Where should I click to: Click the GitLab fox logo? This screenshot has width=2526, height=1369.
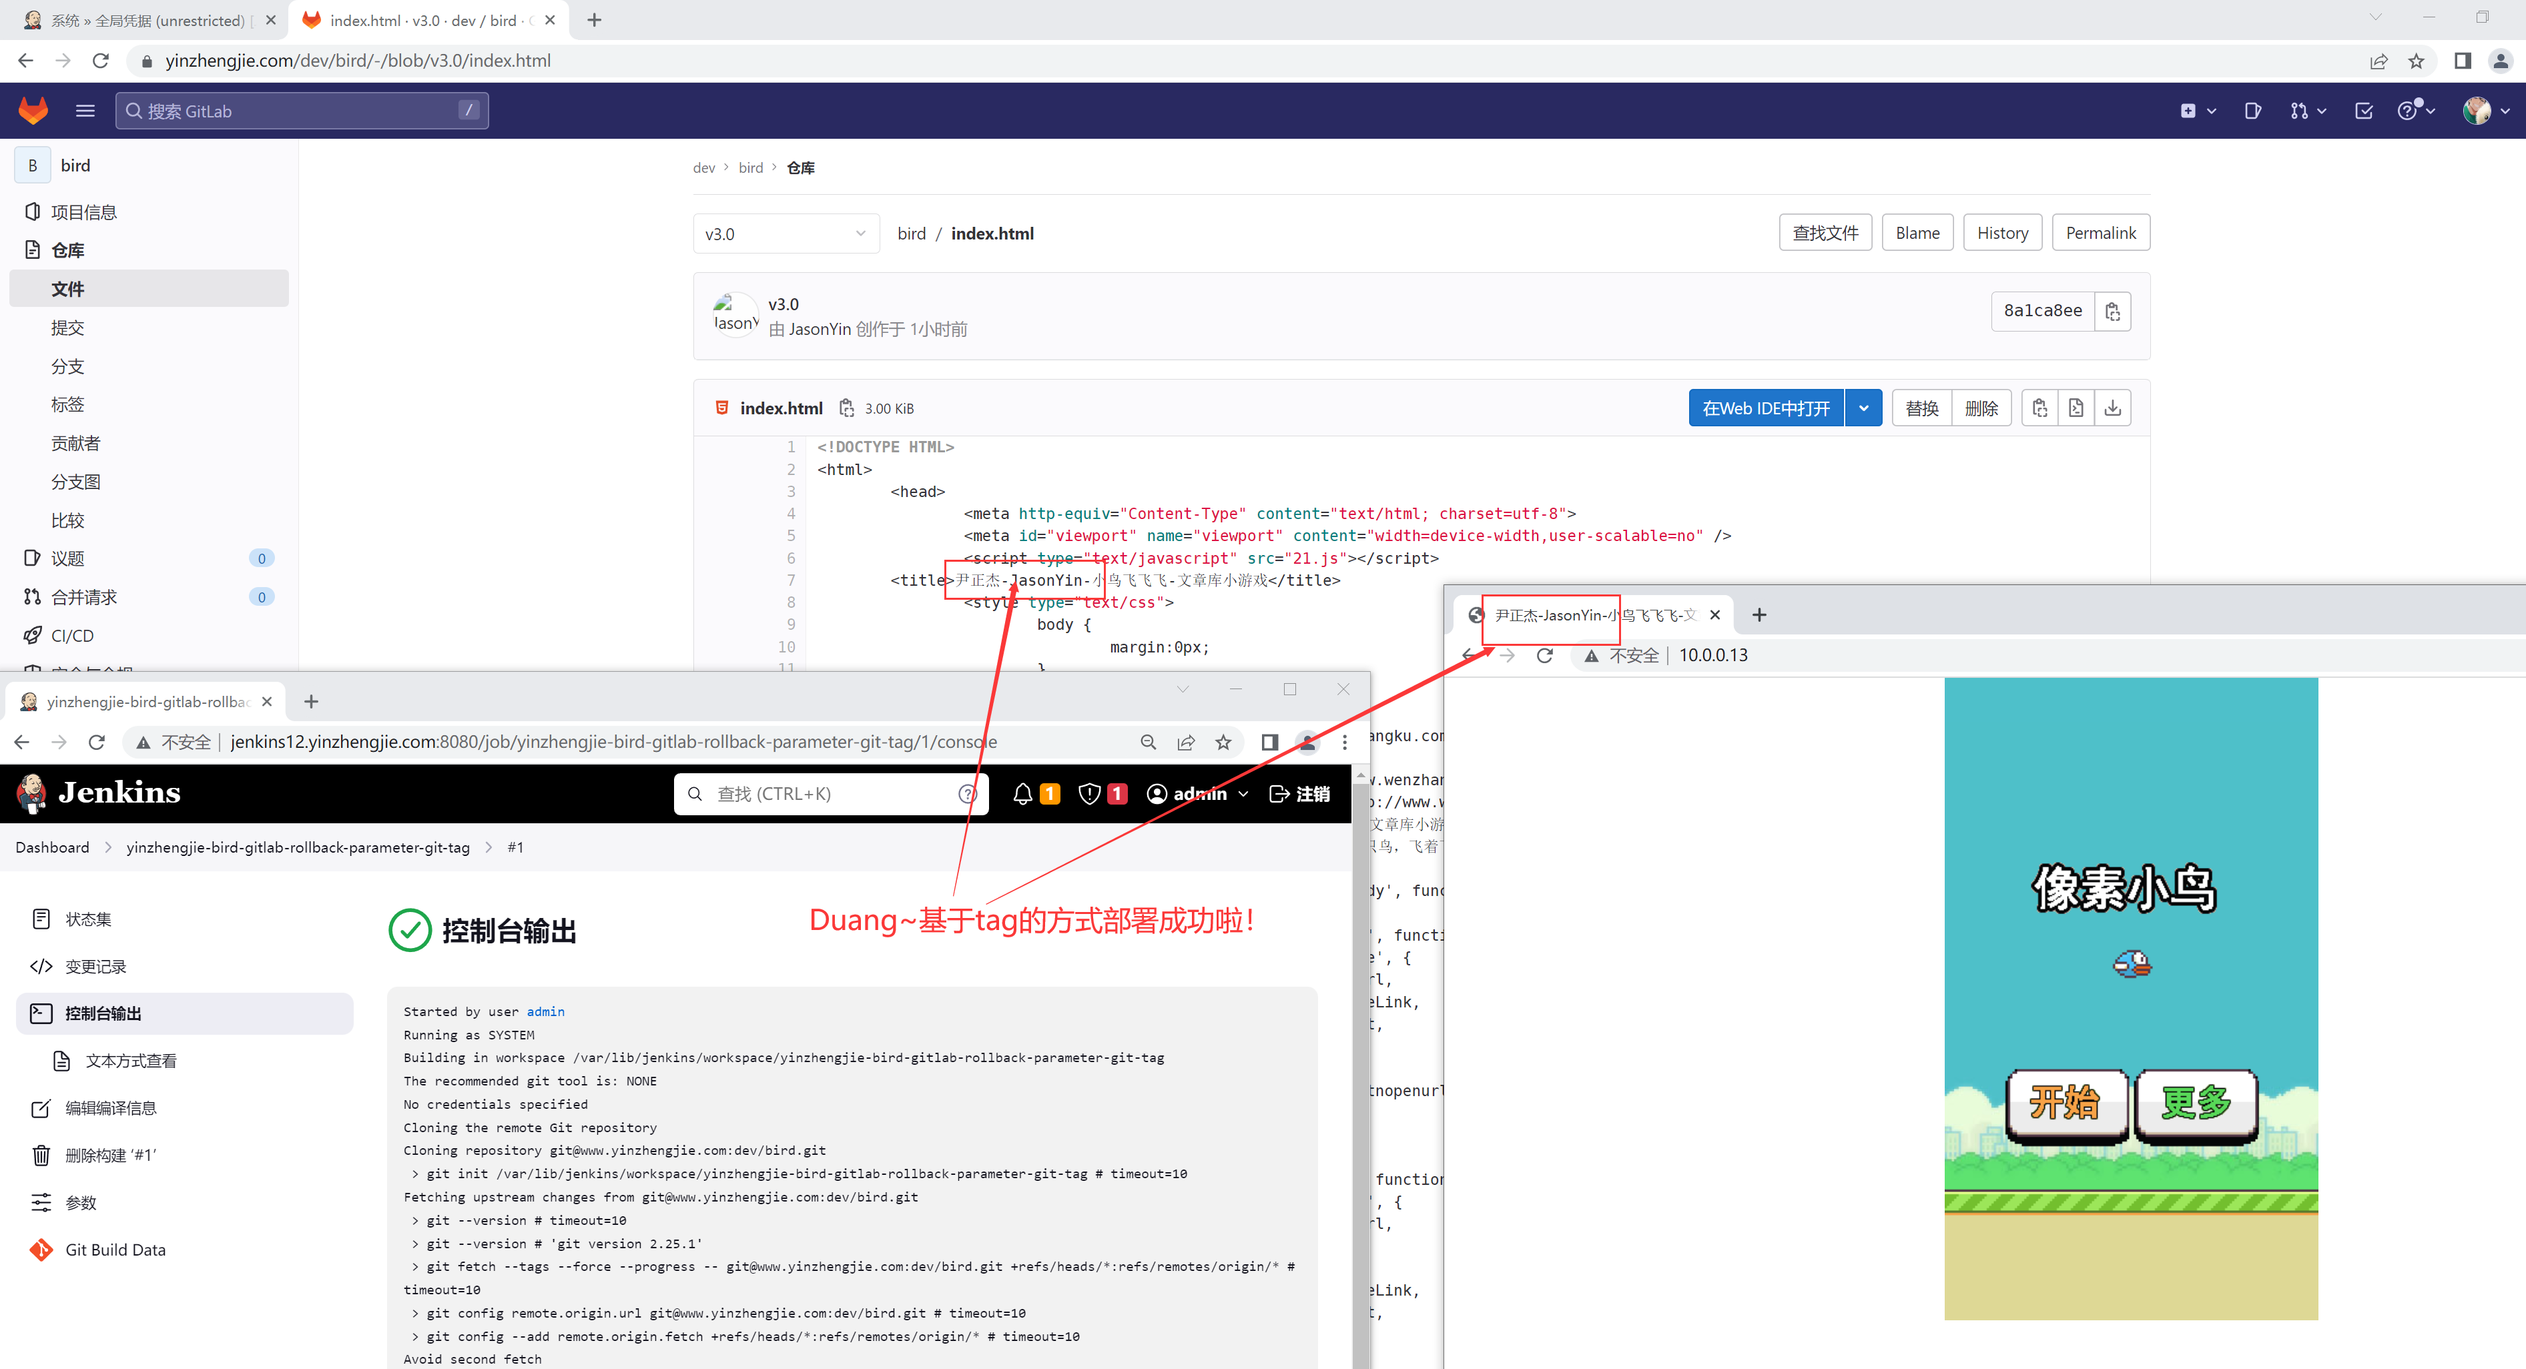pyautogui.click(x=33, y=111)
